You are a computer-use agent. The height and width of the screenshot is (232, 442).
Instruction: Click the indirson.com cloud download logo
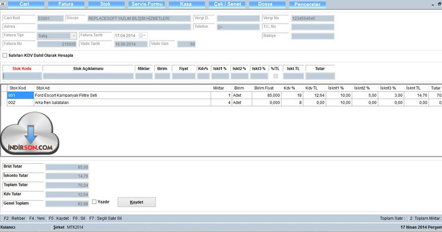30,134
